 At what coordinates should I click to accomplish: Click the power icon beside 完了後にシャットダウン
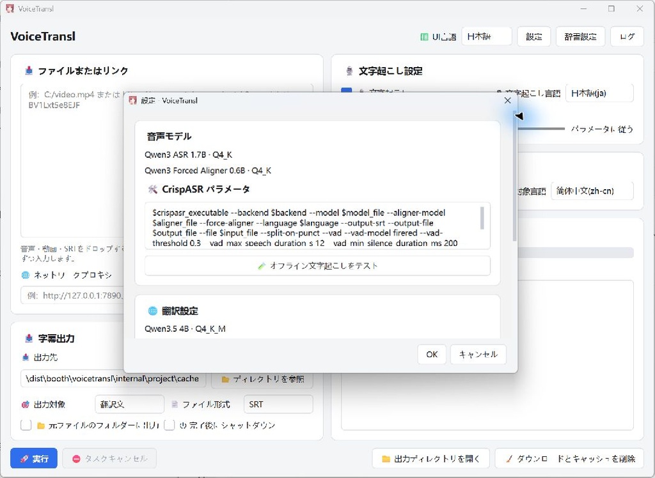point(182,426)
